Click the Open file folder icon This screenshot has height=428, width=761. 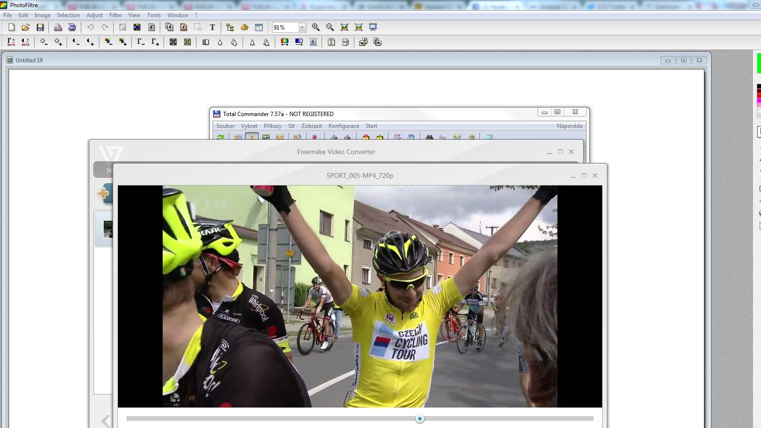click(x=26, y=28)
